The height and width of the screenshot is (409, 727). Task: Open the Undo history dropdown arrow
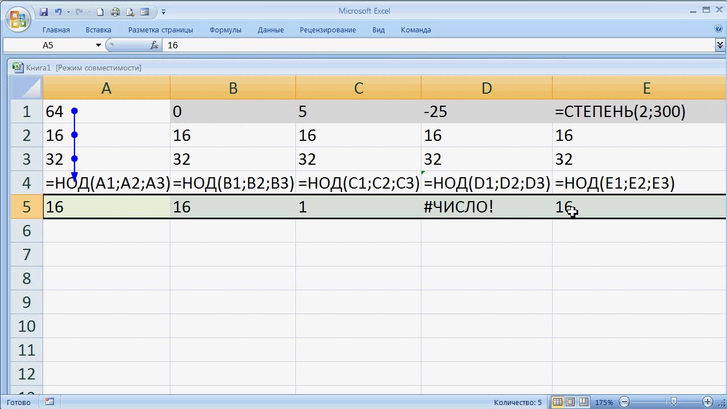[68, 12]
